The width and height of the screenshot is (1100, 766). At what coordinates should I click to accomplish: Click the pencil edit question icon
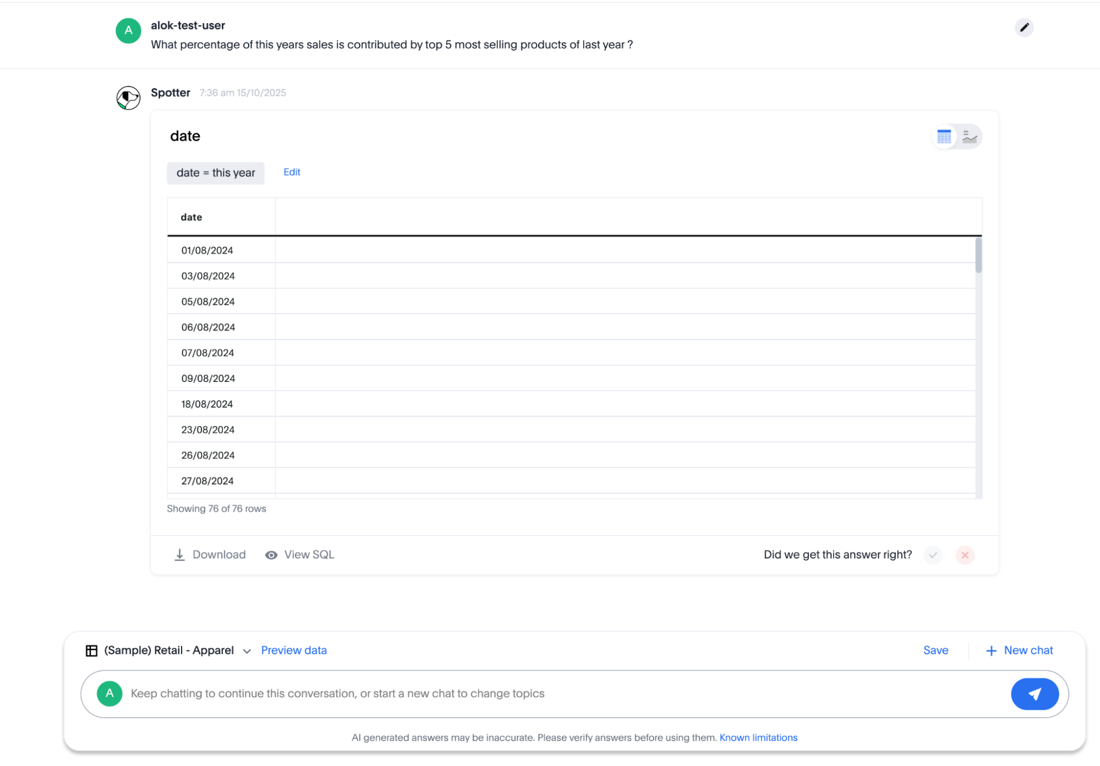[x=1024, y=28]
